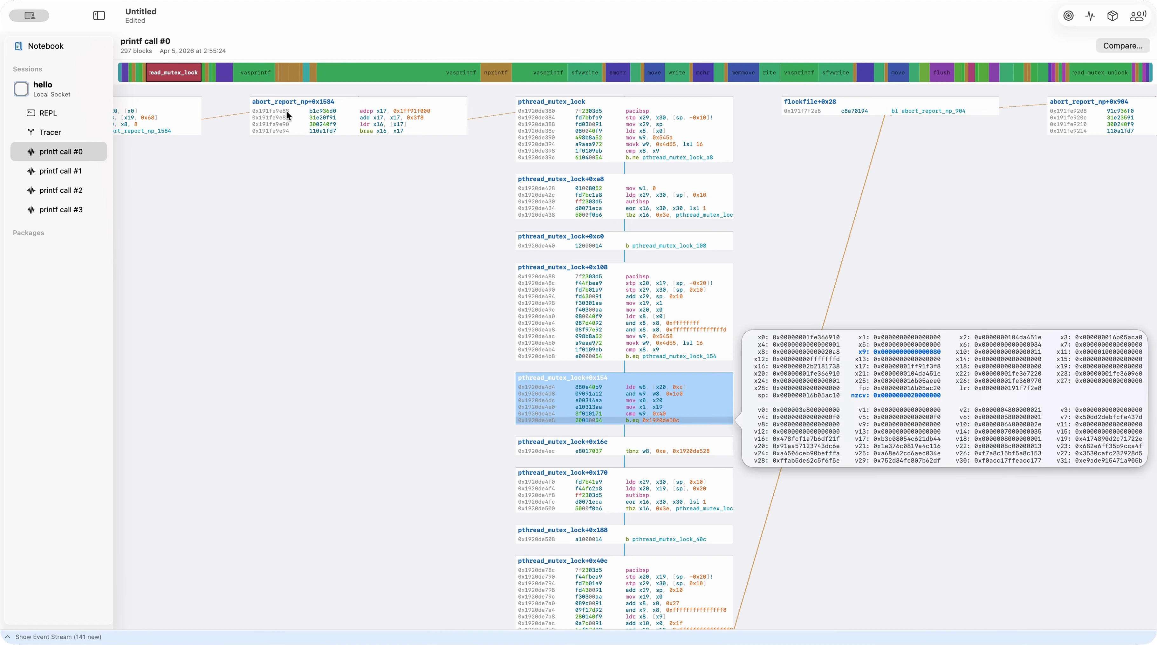Select the :ead_mutex_unlock timeline segment

pos(1100,72)
